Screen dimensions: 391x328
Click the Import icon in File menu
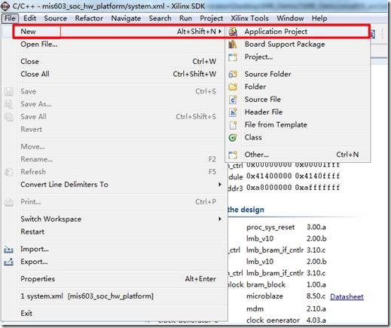pyautogui.click(x=8, y=250)
